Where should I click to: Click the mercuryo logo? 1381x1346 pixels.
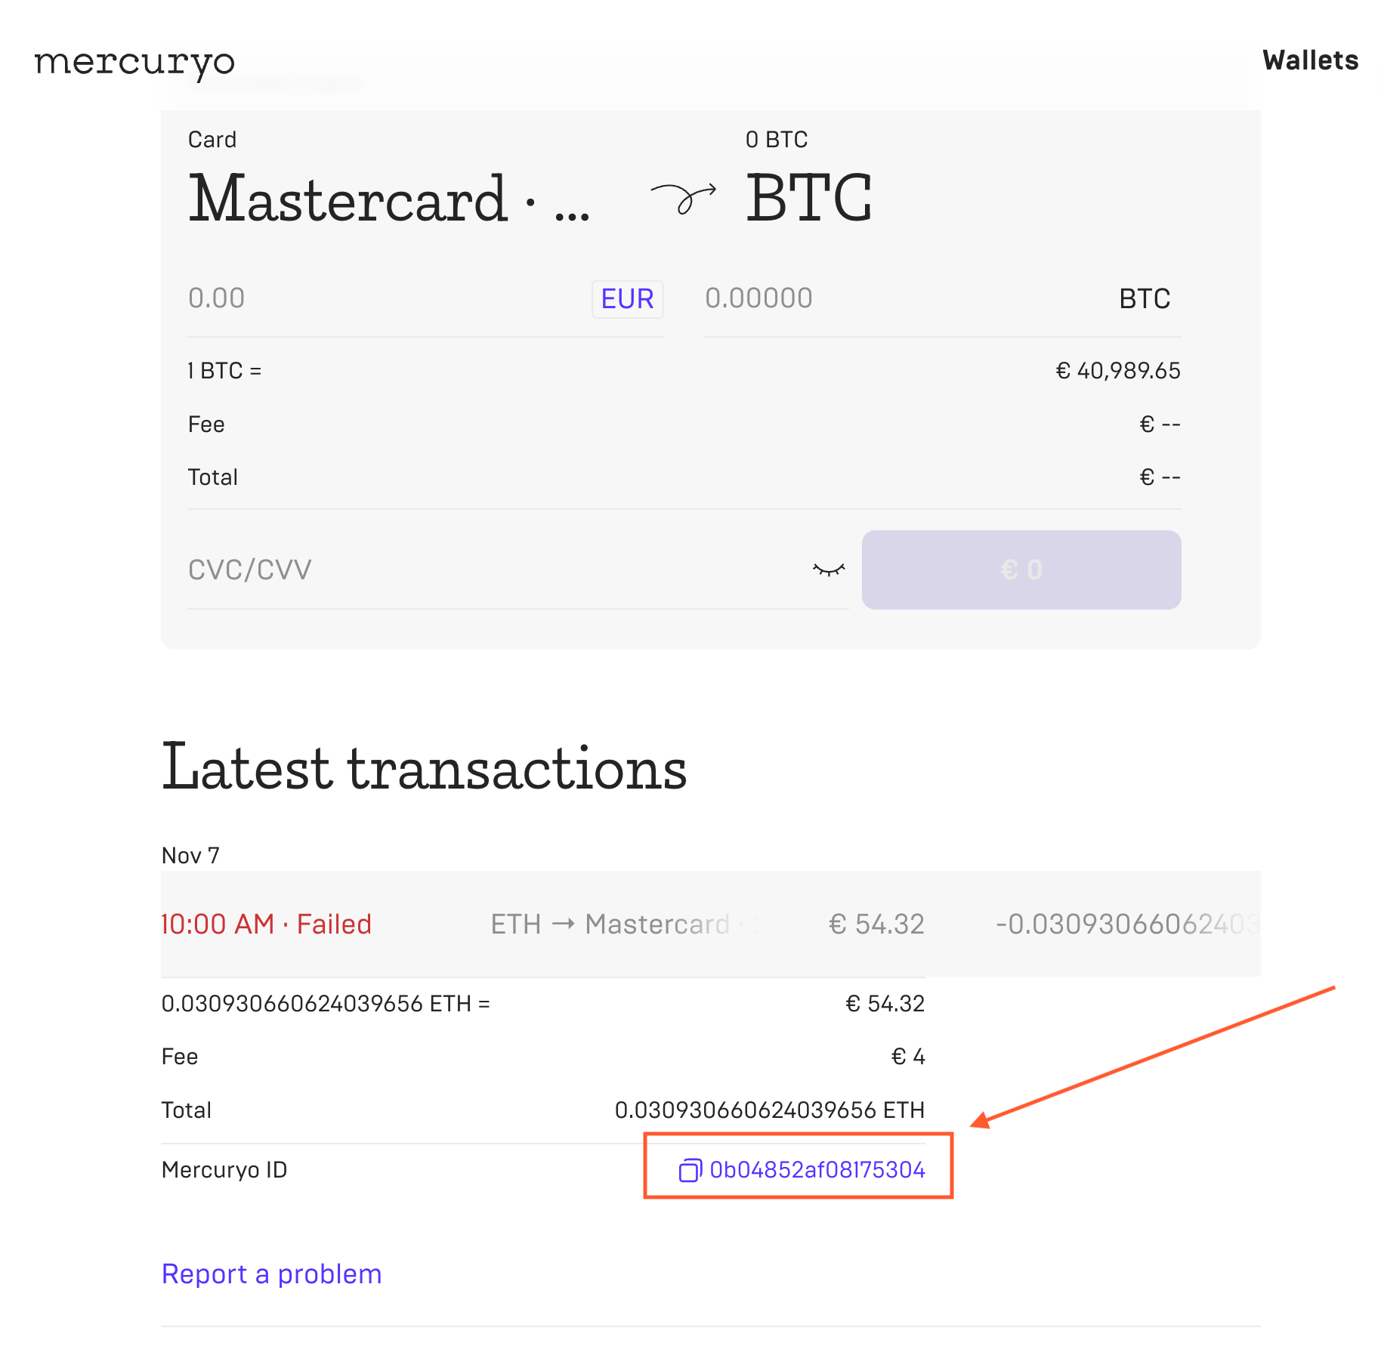(x=134, y=63)
